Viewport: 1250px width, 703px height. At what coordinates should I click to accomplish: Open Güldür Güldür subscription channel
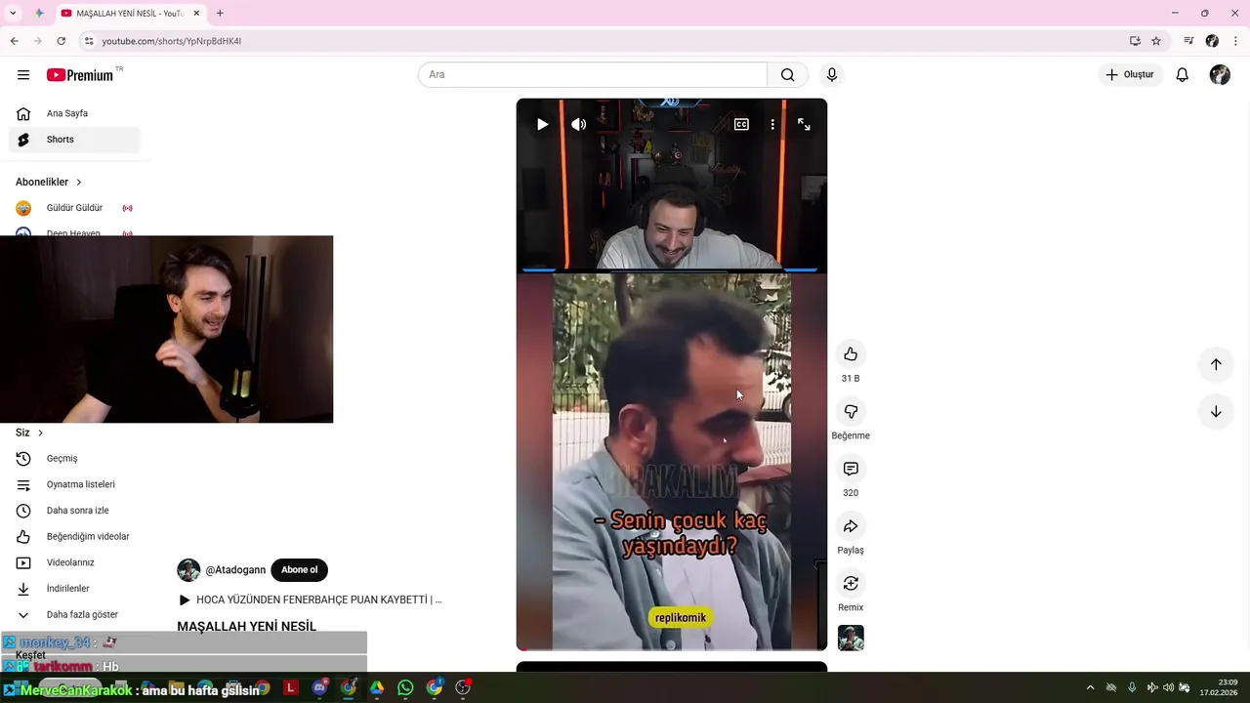click(x=74, y=208)
